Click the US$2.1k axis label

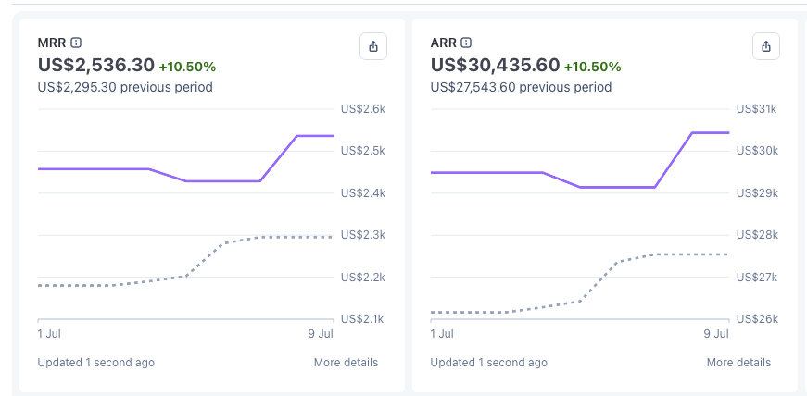(362, 319)
